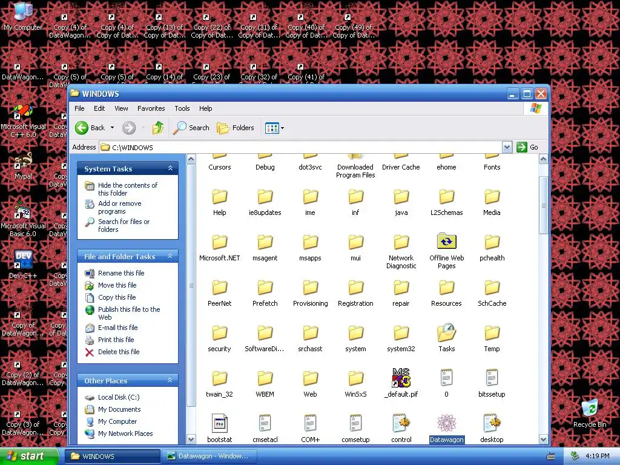Collapse the Other Places panel
Image resolution: width=620 pixels, height=465 pixels.
(170, 380)
